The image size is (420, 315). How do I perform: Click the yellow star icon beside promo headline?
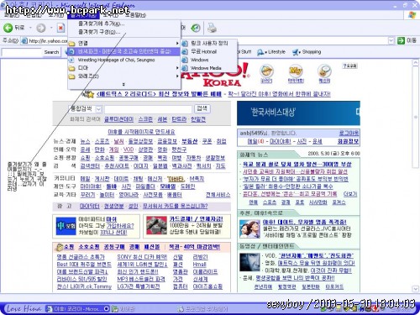click(90, 94)
